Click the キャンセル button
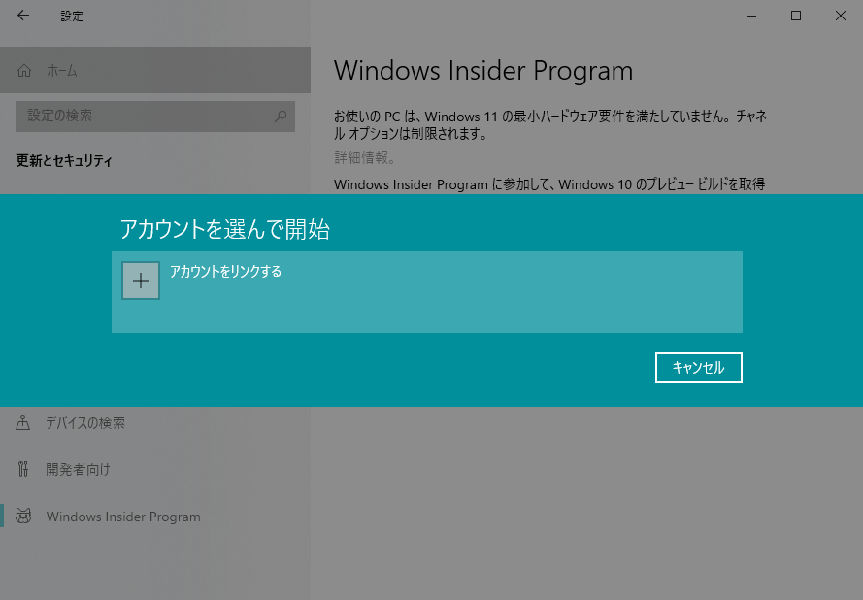This screenshot has height=600, width=863. [x=698, y=367]
